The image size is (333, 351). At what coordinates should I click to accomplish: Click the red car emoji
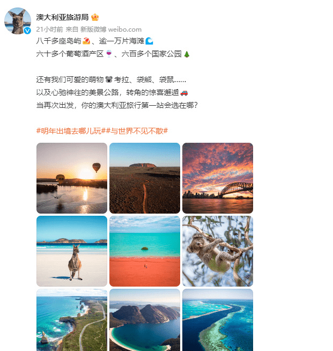184,92
